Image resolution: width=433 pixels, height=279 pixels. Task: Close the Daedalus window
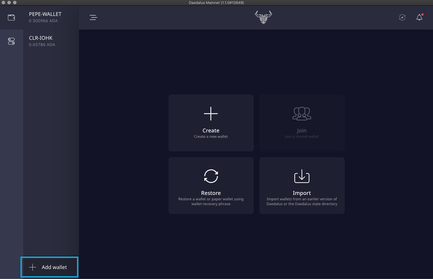point(3,3)
